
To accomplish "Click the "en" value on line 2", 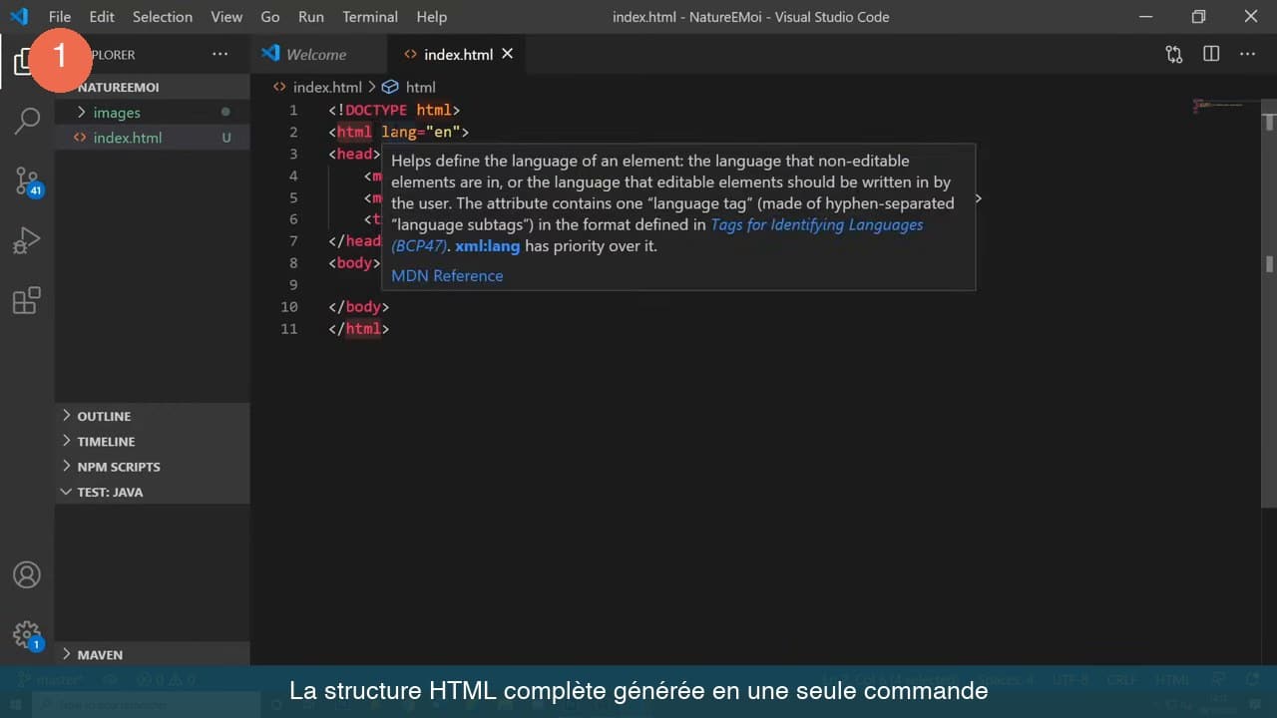I will pyautogui.click(x=442, y=132).
